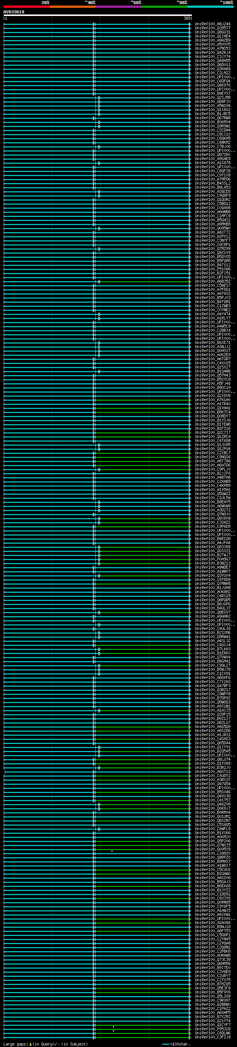Select label UniRef100_Q2C7I7
Image resolution: width=237 pixels, height=1047 pixels.
pyautogui.click(x=213, y=432)
